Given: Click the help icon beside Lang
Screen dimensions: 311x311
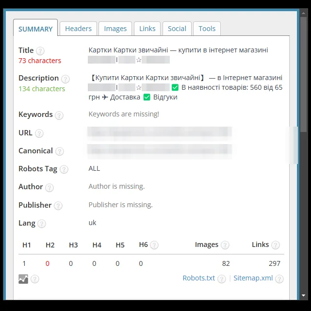Looking at the screenshot, I should pos(42,224).
